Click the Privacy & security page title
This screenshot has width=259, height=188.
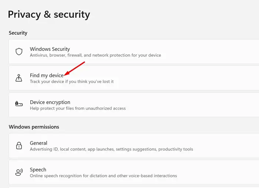(x=49, y=14)
